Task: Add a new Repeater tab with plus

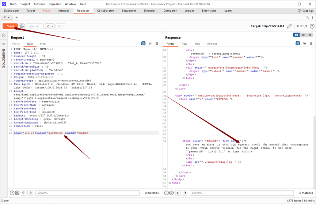Action: click(17, 17)
